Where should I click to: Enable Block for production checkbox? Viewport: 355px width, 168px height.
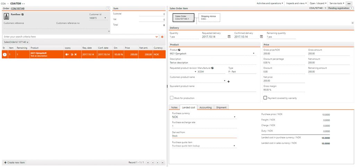click(172, 98)
